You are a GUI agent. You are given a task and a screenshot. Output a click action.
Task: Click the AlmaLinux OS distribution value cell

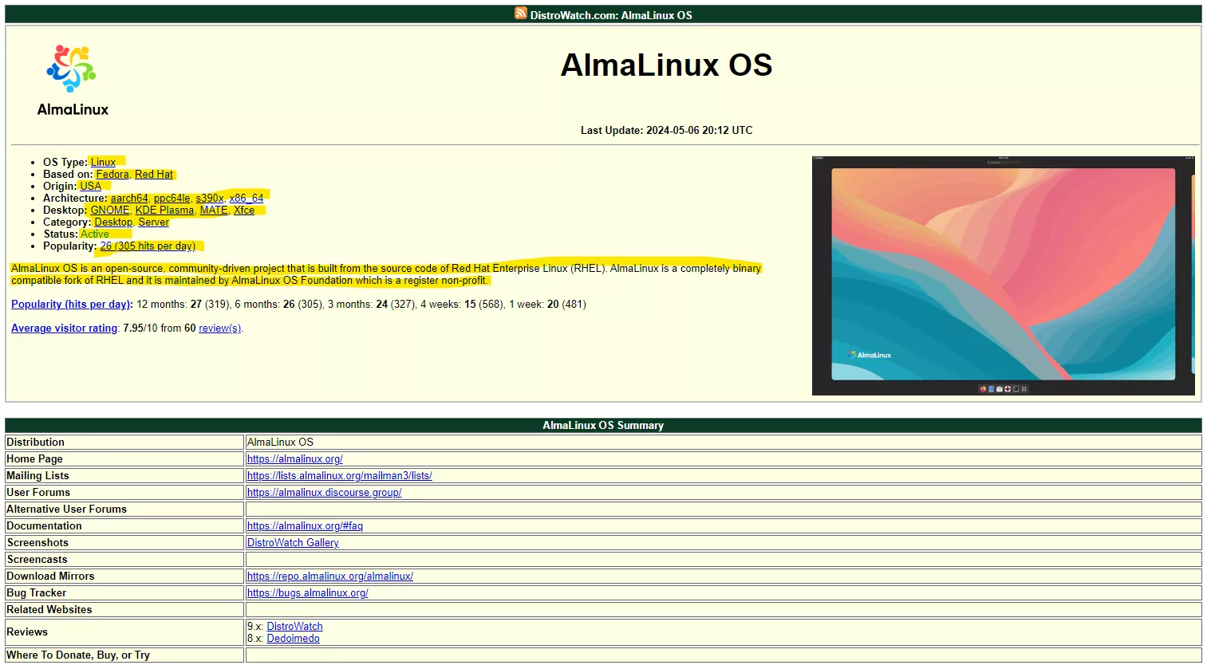point(724,443)
